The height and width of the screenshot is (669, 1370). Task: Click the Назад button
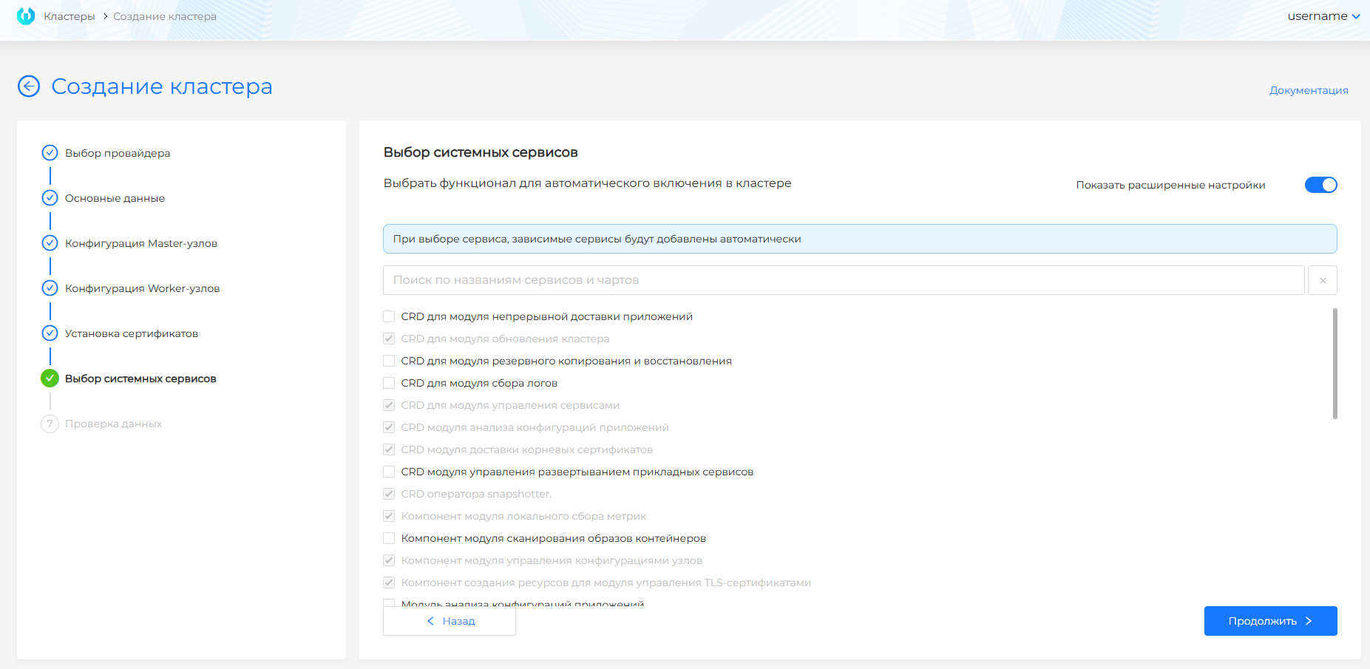click(449, 621)
